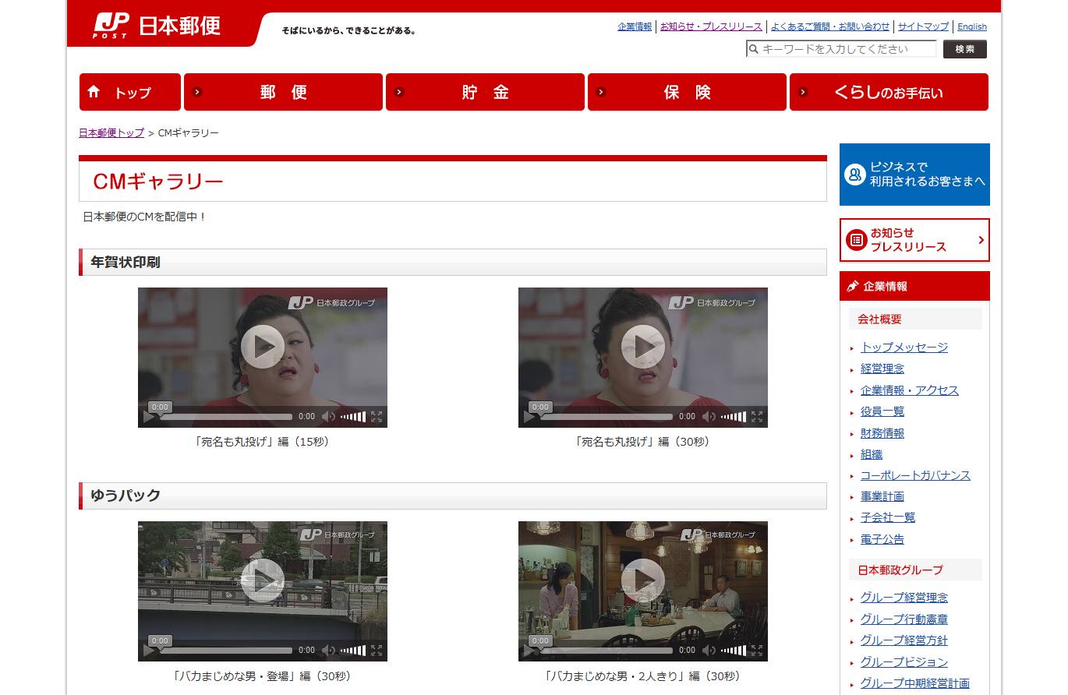Open the 経営理念 sidebar link
The image size is (1068, 695).
pos(882,369)
